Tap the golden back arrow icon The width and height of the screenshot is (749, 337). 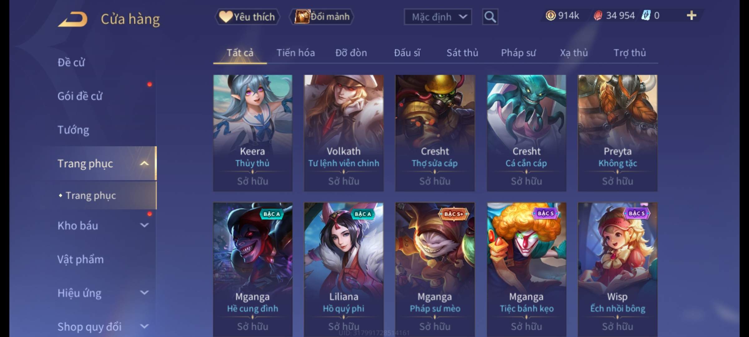[x=72, y=19]
